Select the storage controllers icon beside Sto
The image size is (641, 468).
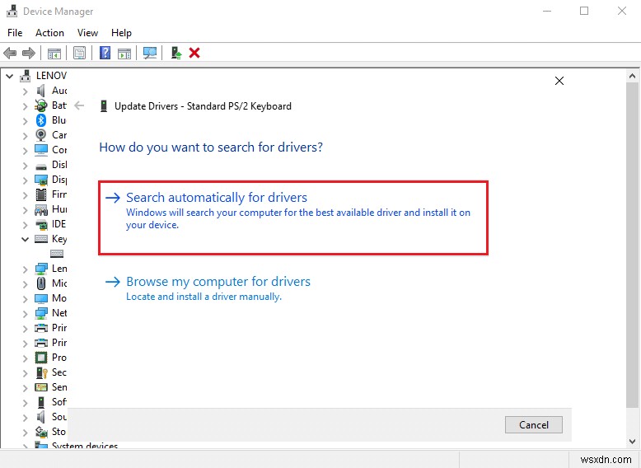tap(41, 432)
